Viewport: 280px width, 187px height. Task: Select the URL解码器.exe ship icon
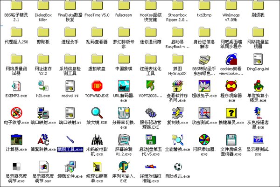[124, 86]
